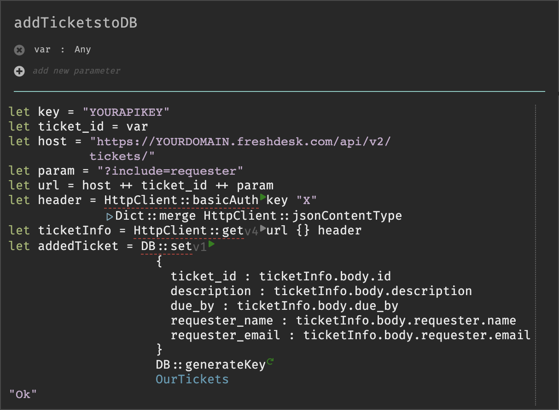This screenshot has height=410, width=559.
Task: Click the pipe triangle before Dict::merge
Action: 110,216
